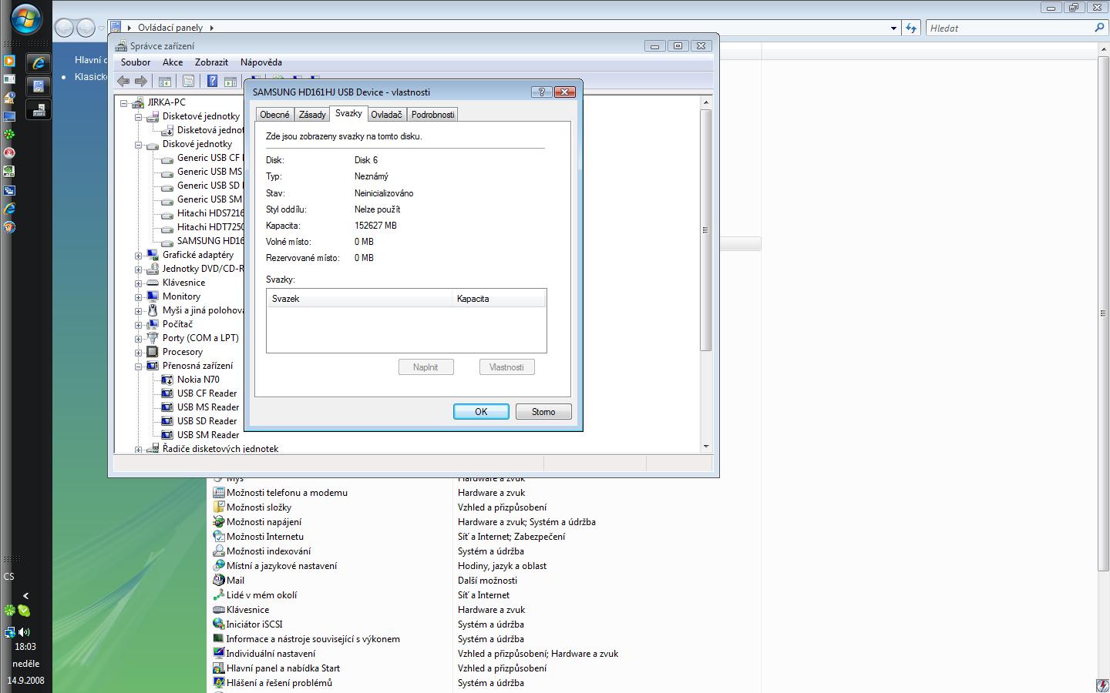Click the Svazek column header

click(x=359, y=299)
